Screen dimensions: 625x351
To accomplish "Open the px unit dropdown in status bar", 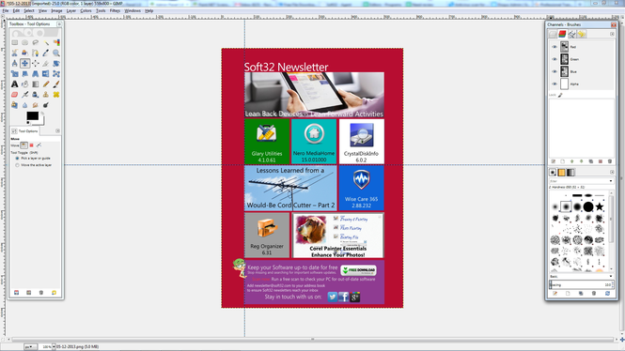I will click(30, 346).
